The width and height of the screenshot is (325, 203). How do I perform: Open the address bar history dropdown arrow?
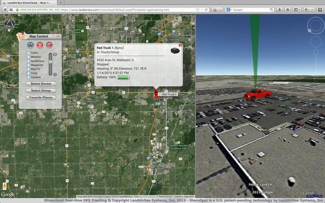(x=202, y=10)
